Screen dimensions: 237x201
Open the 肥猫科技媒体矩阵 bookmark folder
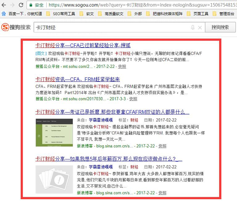[x=164, y=14]
